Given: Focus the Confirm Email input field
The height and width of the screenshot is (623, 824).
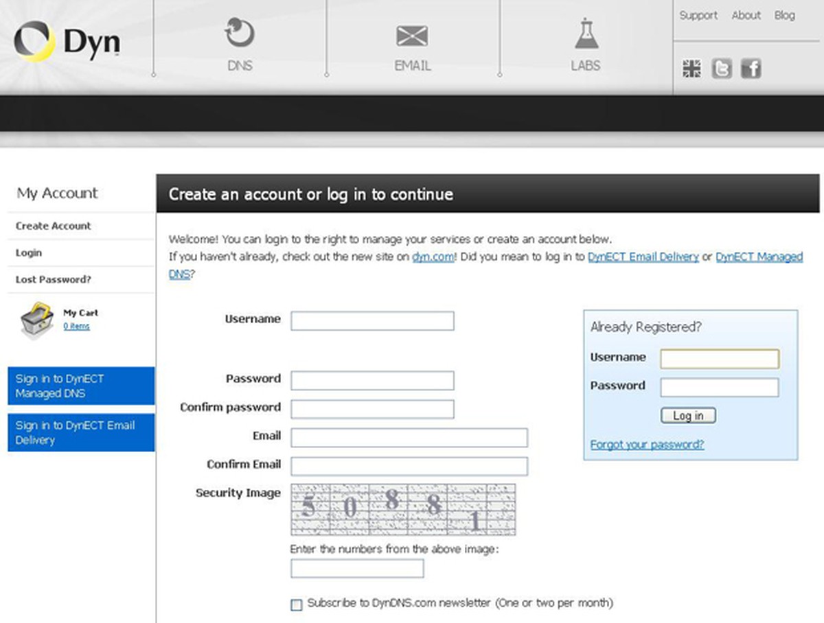Looking at the screenshot, I should pos(409,467).
